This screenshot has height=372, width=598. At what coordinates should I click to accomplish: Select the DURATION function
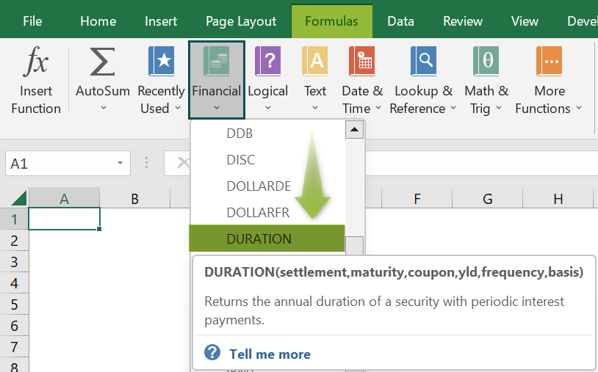click(267, 238)
